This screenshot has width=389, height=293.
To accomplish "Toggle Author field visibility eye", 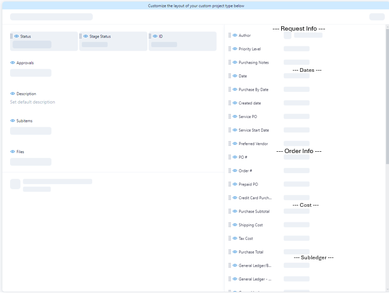I will click(235, 35).
